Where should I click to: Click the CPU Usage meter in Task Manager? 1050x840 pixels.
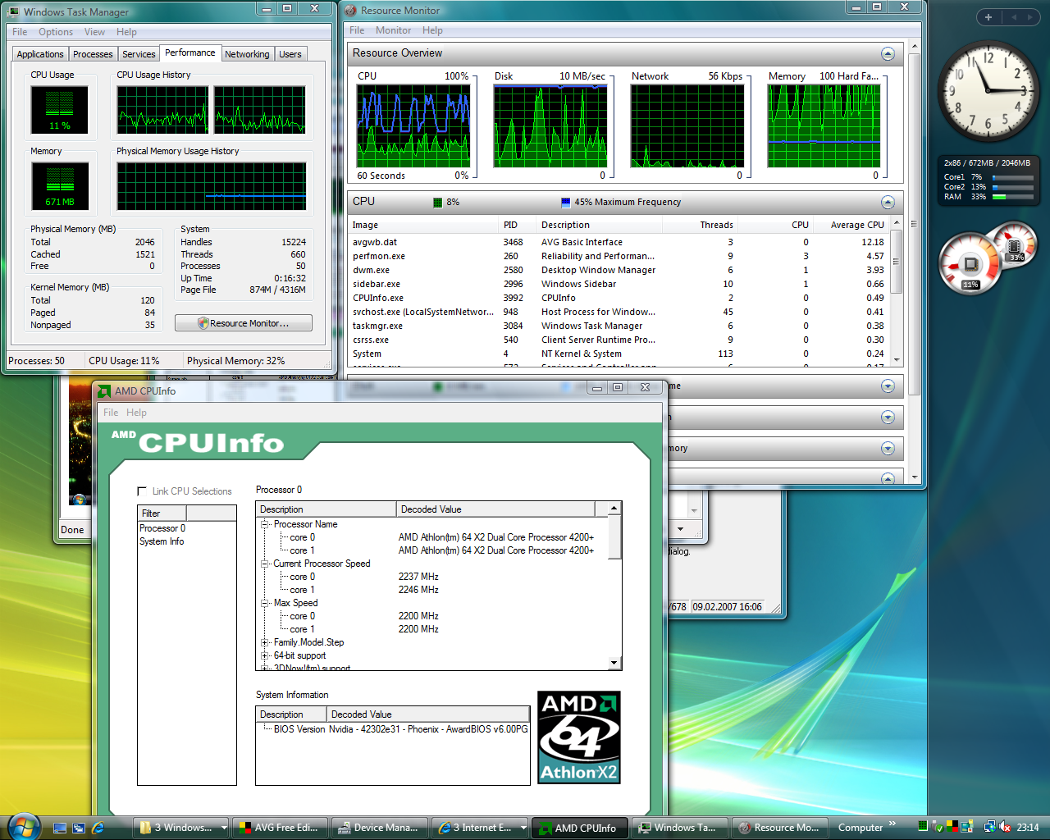(60, 109)
